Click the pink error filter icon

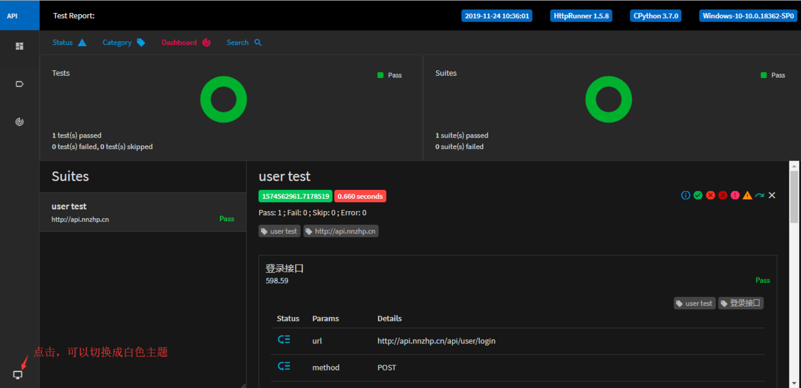[x=735, y=195]
